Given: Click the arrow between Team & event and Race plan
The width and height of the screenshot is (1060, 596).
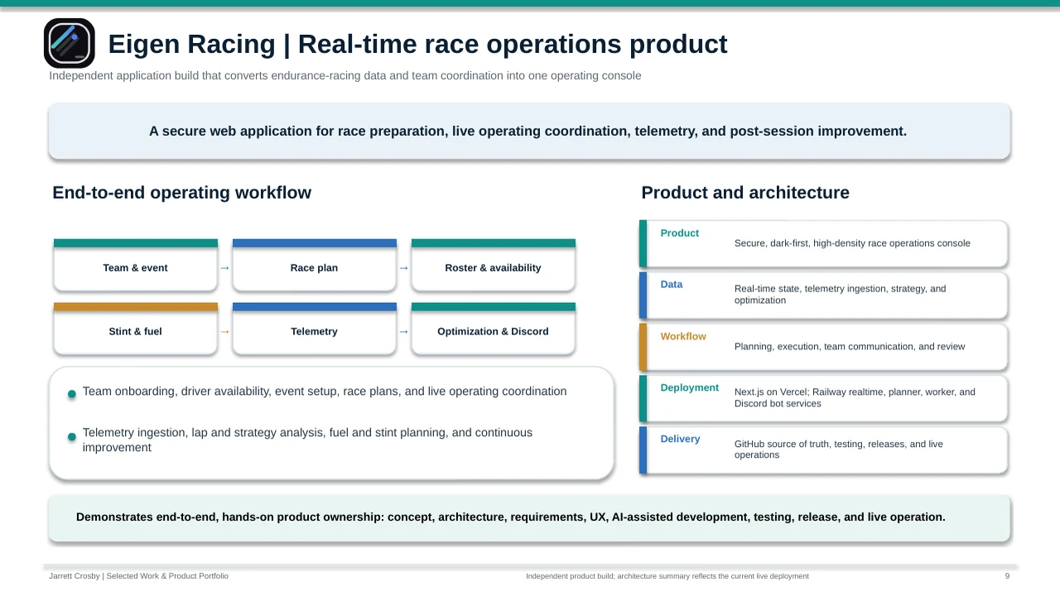Looking at the screenshot, I should click(x=225, y=268).
